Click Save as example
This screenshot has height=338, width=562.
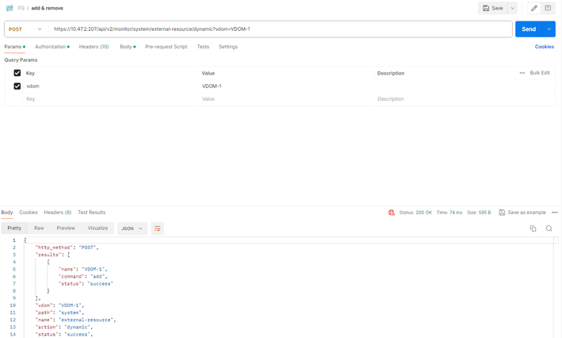click(522, 213)
